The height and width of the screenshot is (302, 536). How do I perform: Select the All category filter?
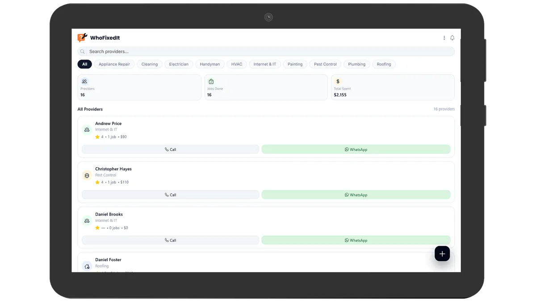(x=85, y=64)
